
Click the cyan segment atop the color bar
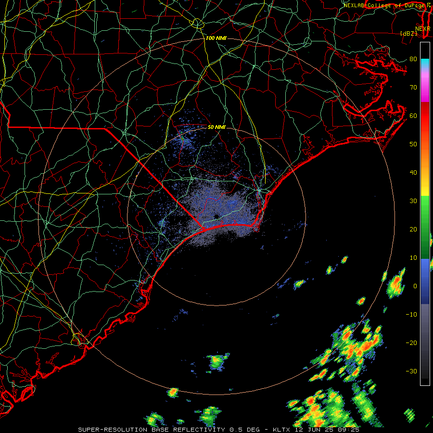[425, 63]
